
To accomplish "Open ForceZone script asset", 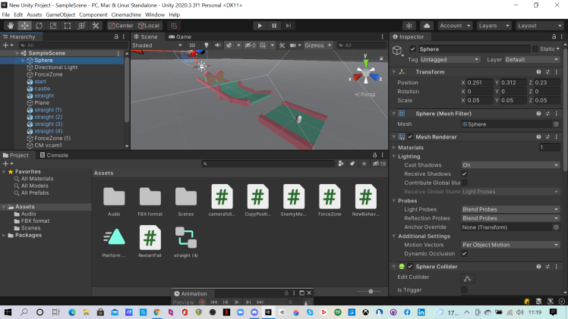I will [x=329, y=197].
